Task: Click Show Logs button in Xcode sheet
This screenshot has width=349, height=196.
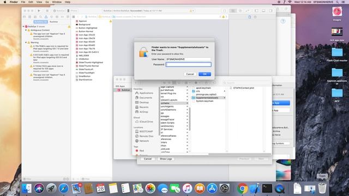Action: pyautogui.click(x=166, y=159)
